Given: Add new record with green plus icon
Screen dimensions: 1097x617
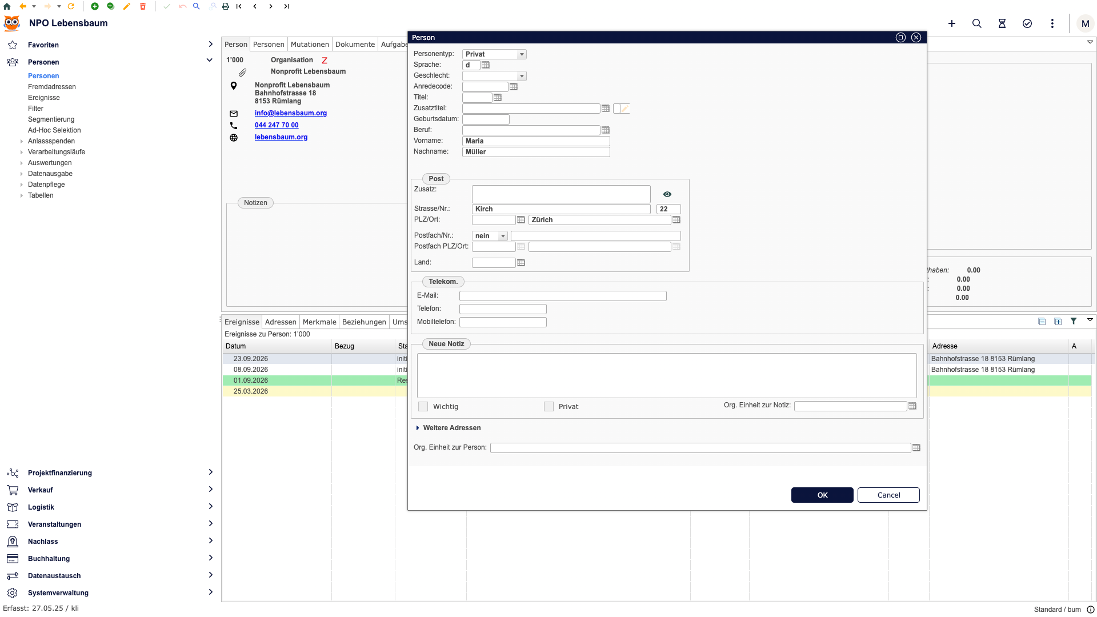Looking at the screenshot, I should (x=95, y=6).
